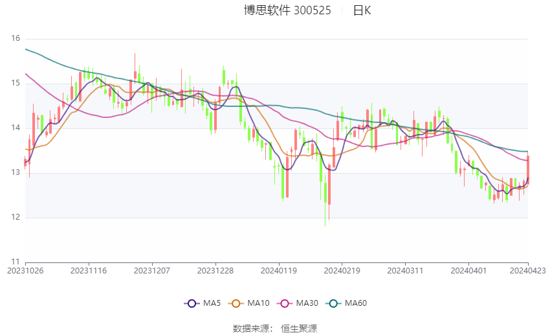Click the 20240311 x-axis date label
550x335 pixels.
click(x=405, y=271)
